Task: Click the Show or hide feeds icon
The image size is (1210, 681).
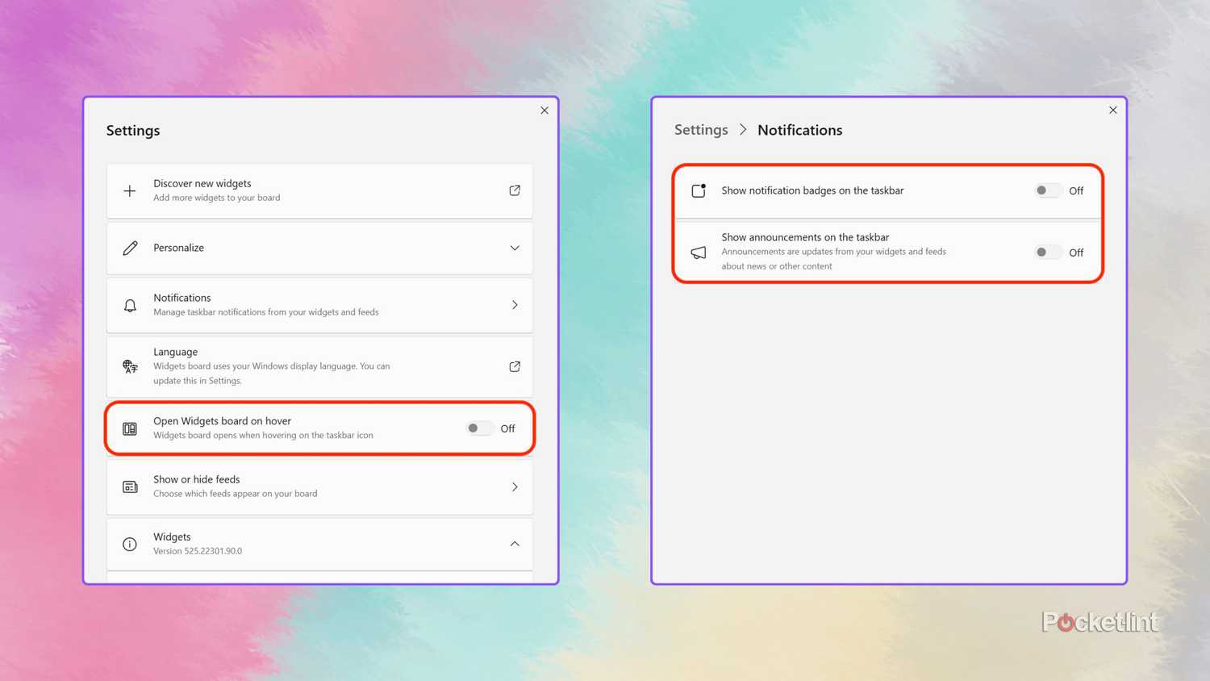Action: pos(130,487)
